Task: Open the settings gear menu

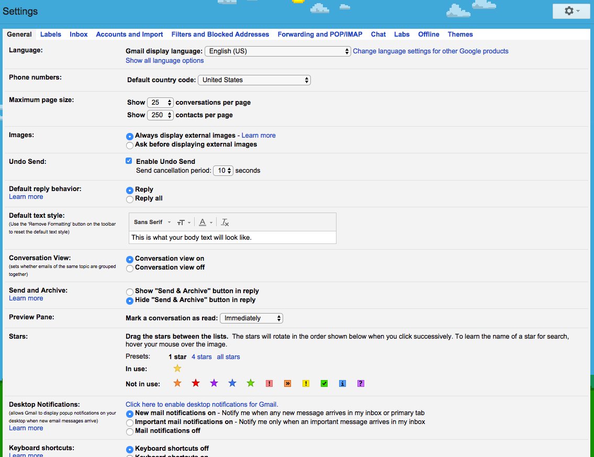Action: pyautogui.click(x=571, y=11)
